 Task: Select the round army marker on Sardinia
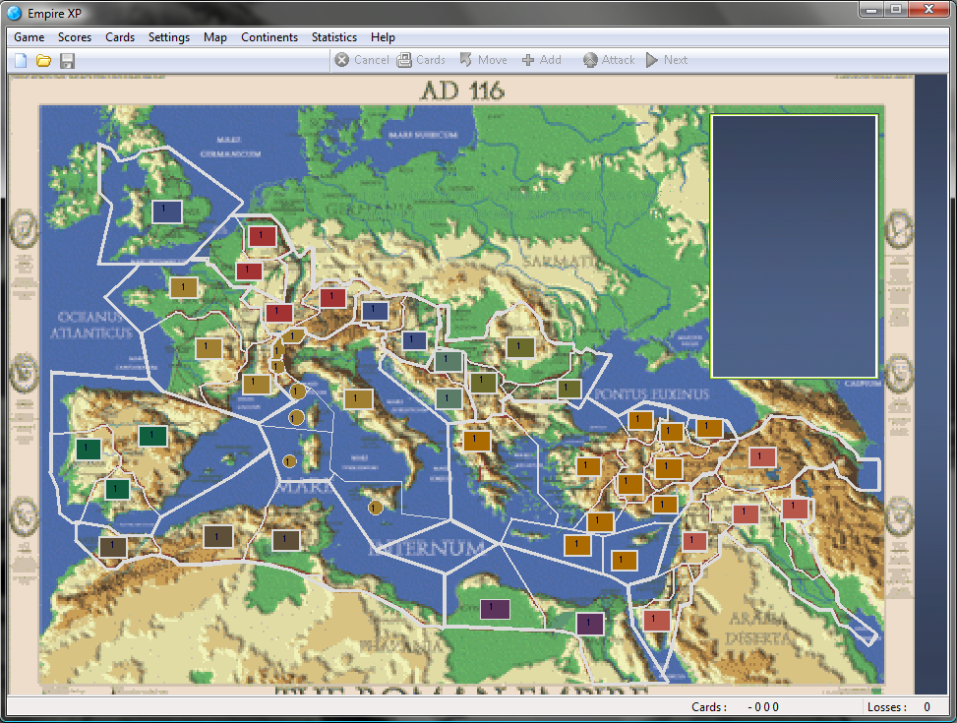[x=289, y=461]
